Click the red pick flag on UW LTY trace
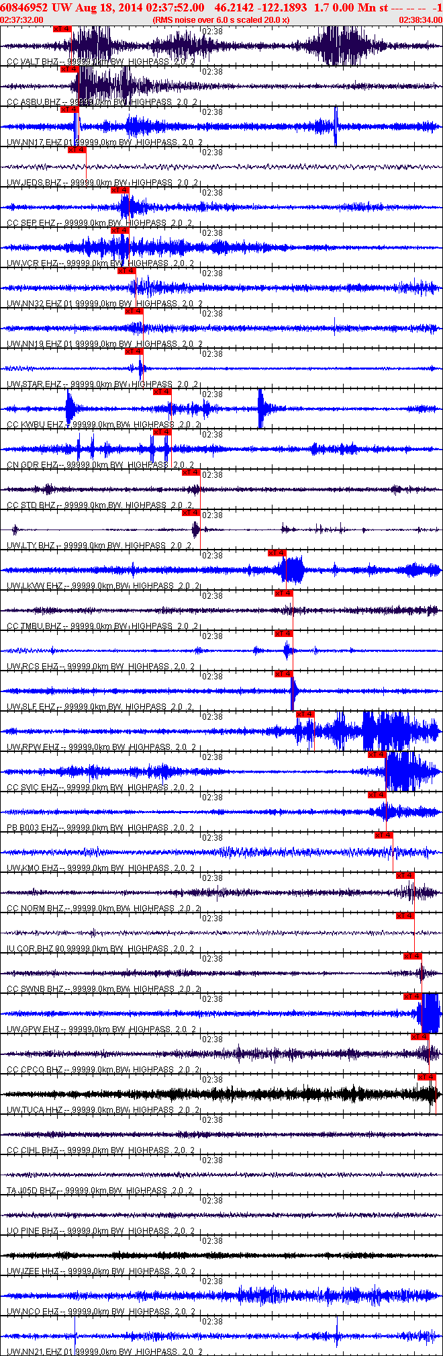Image resolution: width=443 pixels, height=1356 pixels. point(191,513)
